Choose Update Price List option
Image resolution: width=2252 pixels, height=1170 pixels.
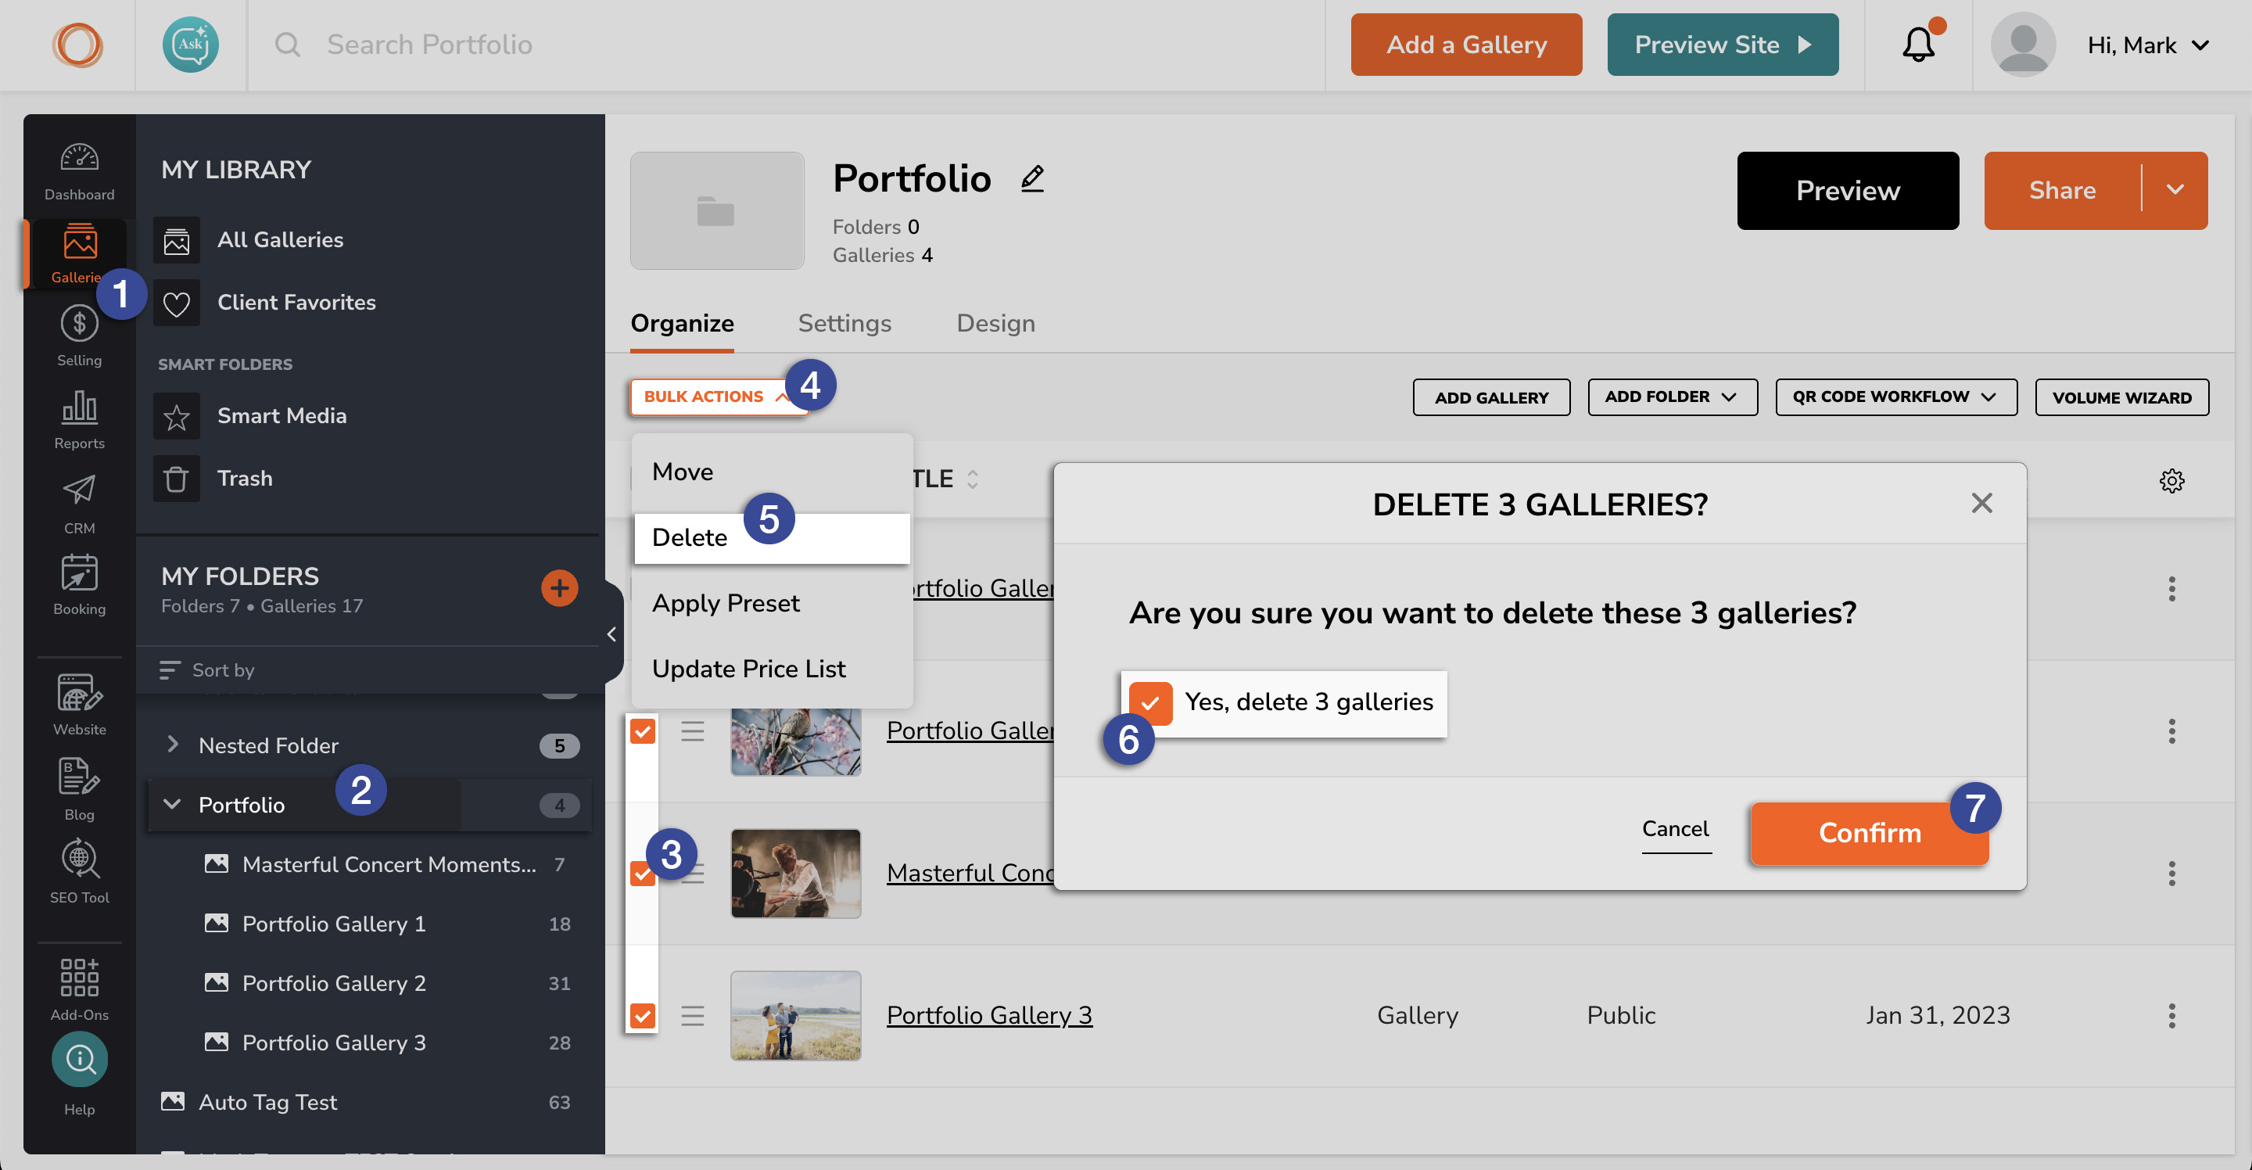click(772, 669)
